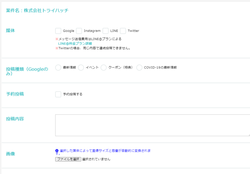Screen dimensions: 250x174
Task: Click the 予約投稿 section label
Action: coord(15,94)
